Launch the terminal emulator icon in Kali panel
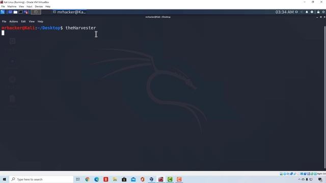Screen dimensions: 326x183 pos(20,12)
